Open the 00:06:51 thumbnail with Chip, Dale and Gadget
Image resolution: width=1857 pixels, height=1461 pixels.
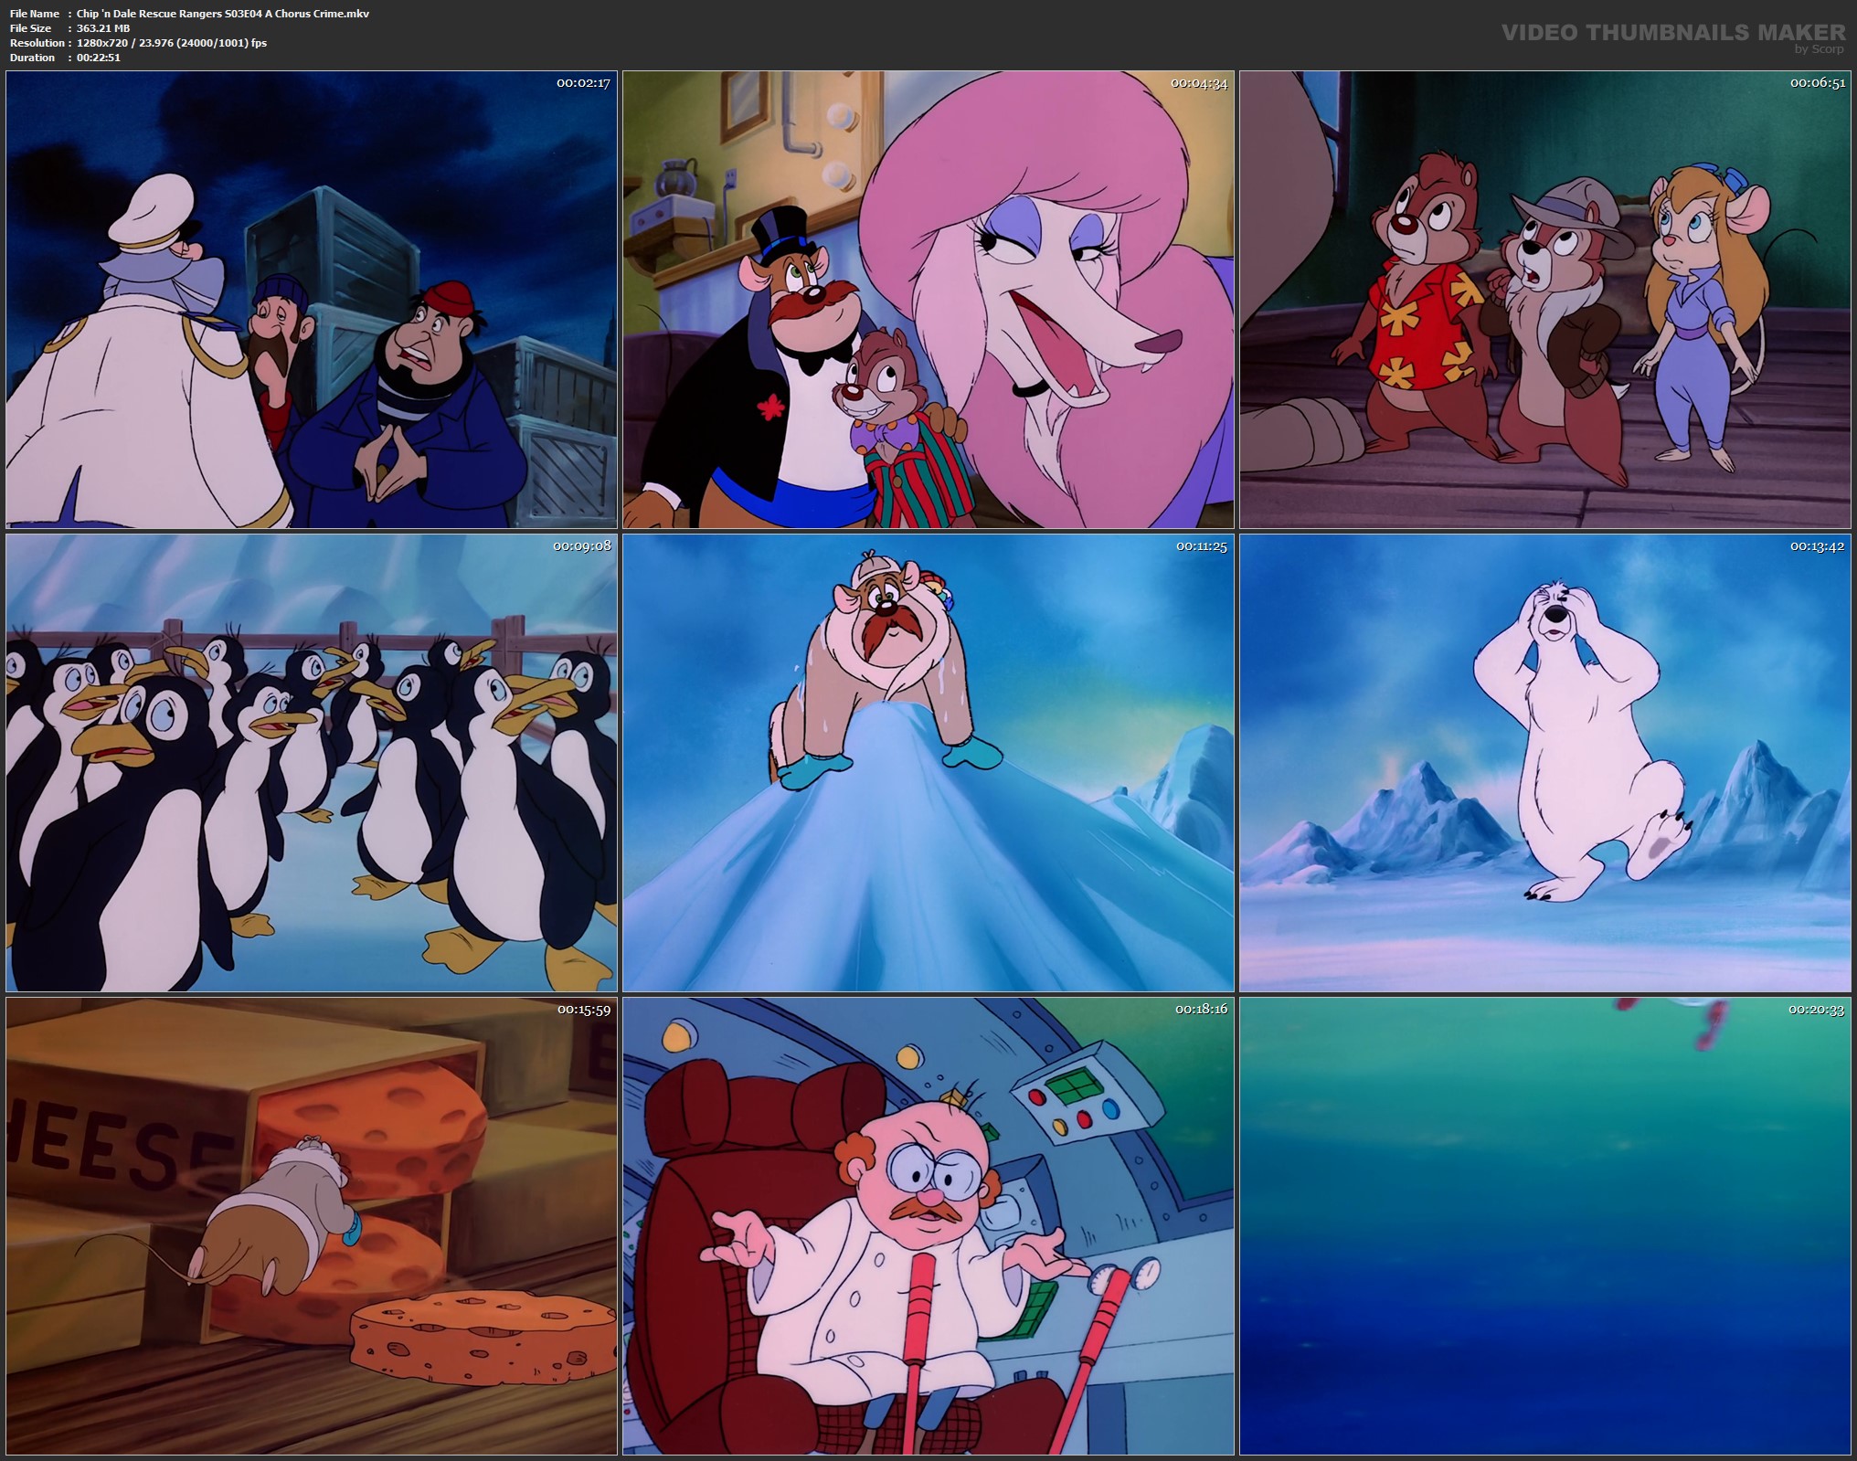pyautogui.click(x=1546, y=300)
